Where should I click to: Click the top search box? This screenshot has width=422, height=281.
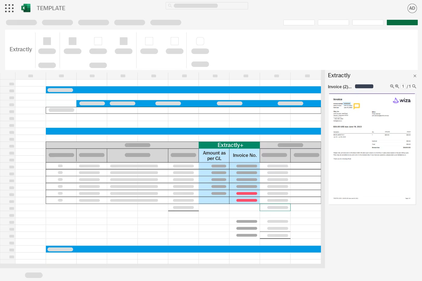tap(207, 6)
